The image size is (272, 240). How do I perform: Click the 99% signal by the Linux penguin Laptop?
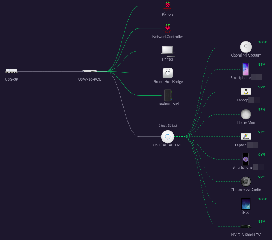pyautogui.click(x=262, y=87)
